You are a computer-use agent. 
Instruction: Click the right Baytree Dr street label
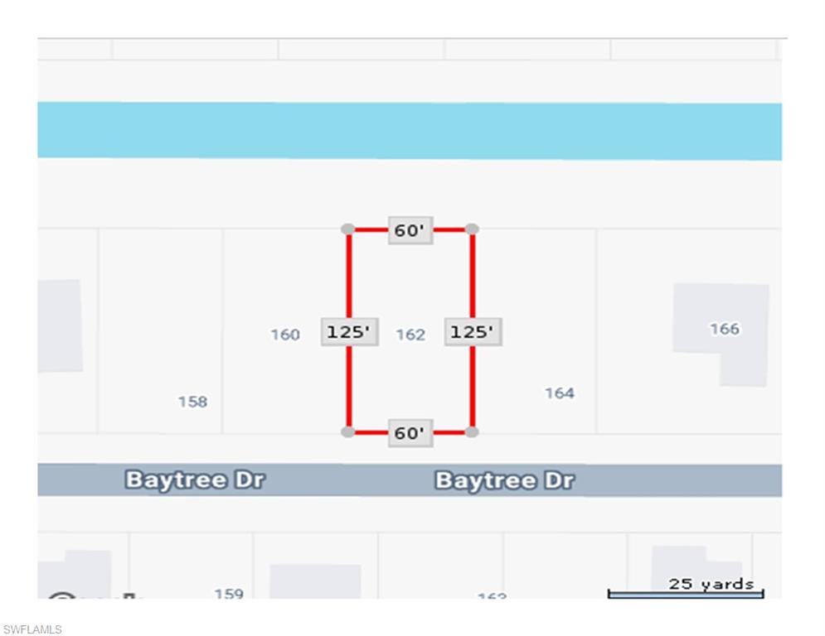[x=504, y=480]
